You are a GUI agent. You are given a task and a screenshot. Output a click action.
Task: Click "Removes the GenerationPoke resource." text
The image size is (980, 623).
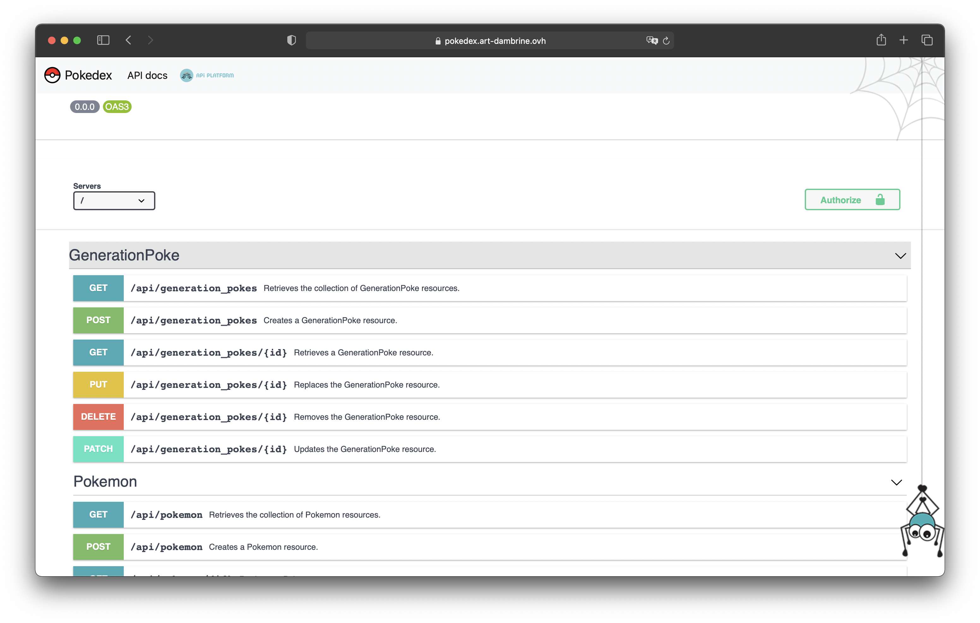pos(367,417)
